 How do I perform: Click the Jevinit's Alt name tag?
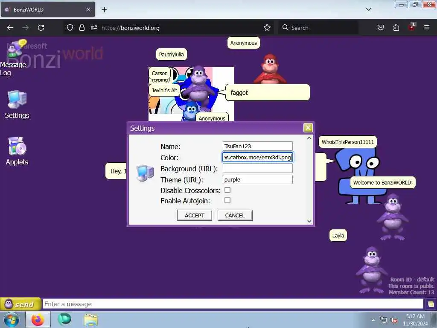(164, 91)
